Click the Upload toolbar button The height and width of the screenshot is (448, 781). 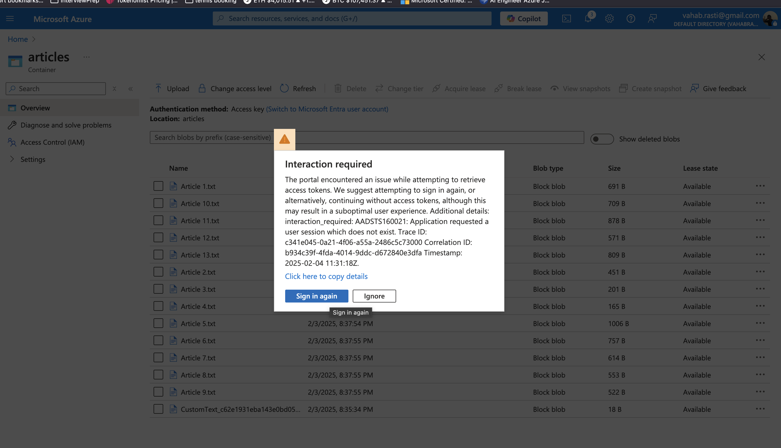coord(172,89)
